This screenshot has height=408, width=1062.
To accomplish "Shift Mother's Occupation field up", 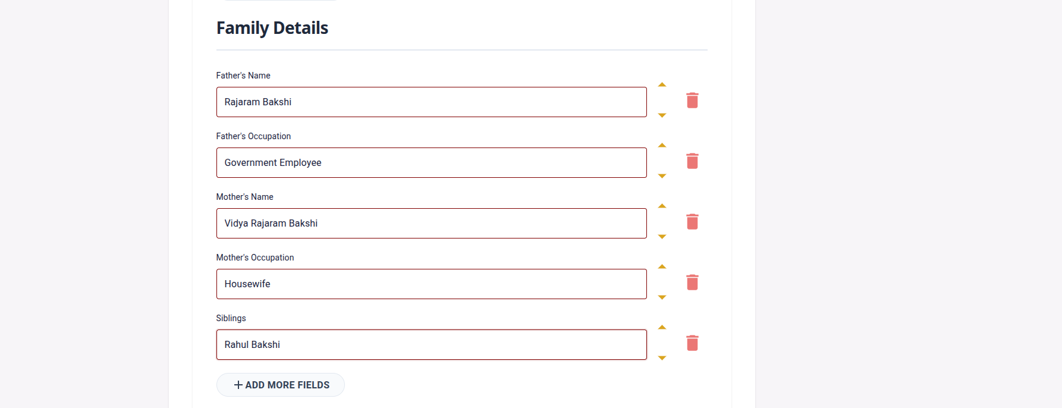I will tap(662, 267).
